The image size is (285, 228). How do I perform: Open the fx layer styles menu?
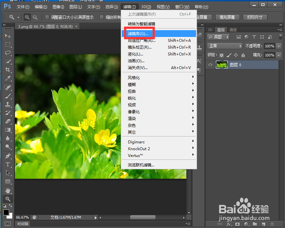[228, 224]
